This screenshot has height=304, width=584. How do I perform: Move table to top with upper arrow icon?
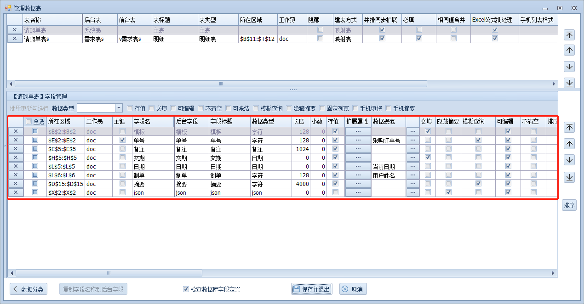click(x=569, y=35)
